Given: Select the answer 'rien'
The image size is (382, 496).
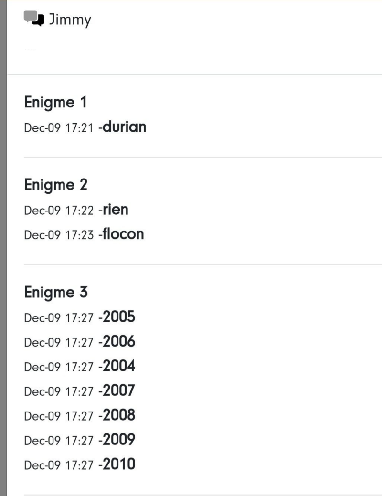Looking at the screenshot, I should point(116,210).
